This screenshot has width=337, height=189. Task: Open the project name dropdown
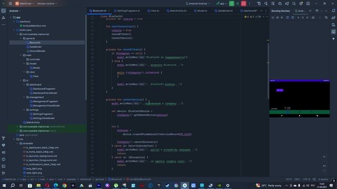[25, 4]
